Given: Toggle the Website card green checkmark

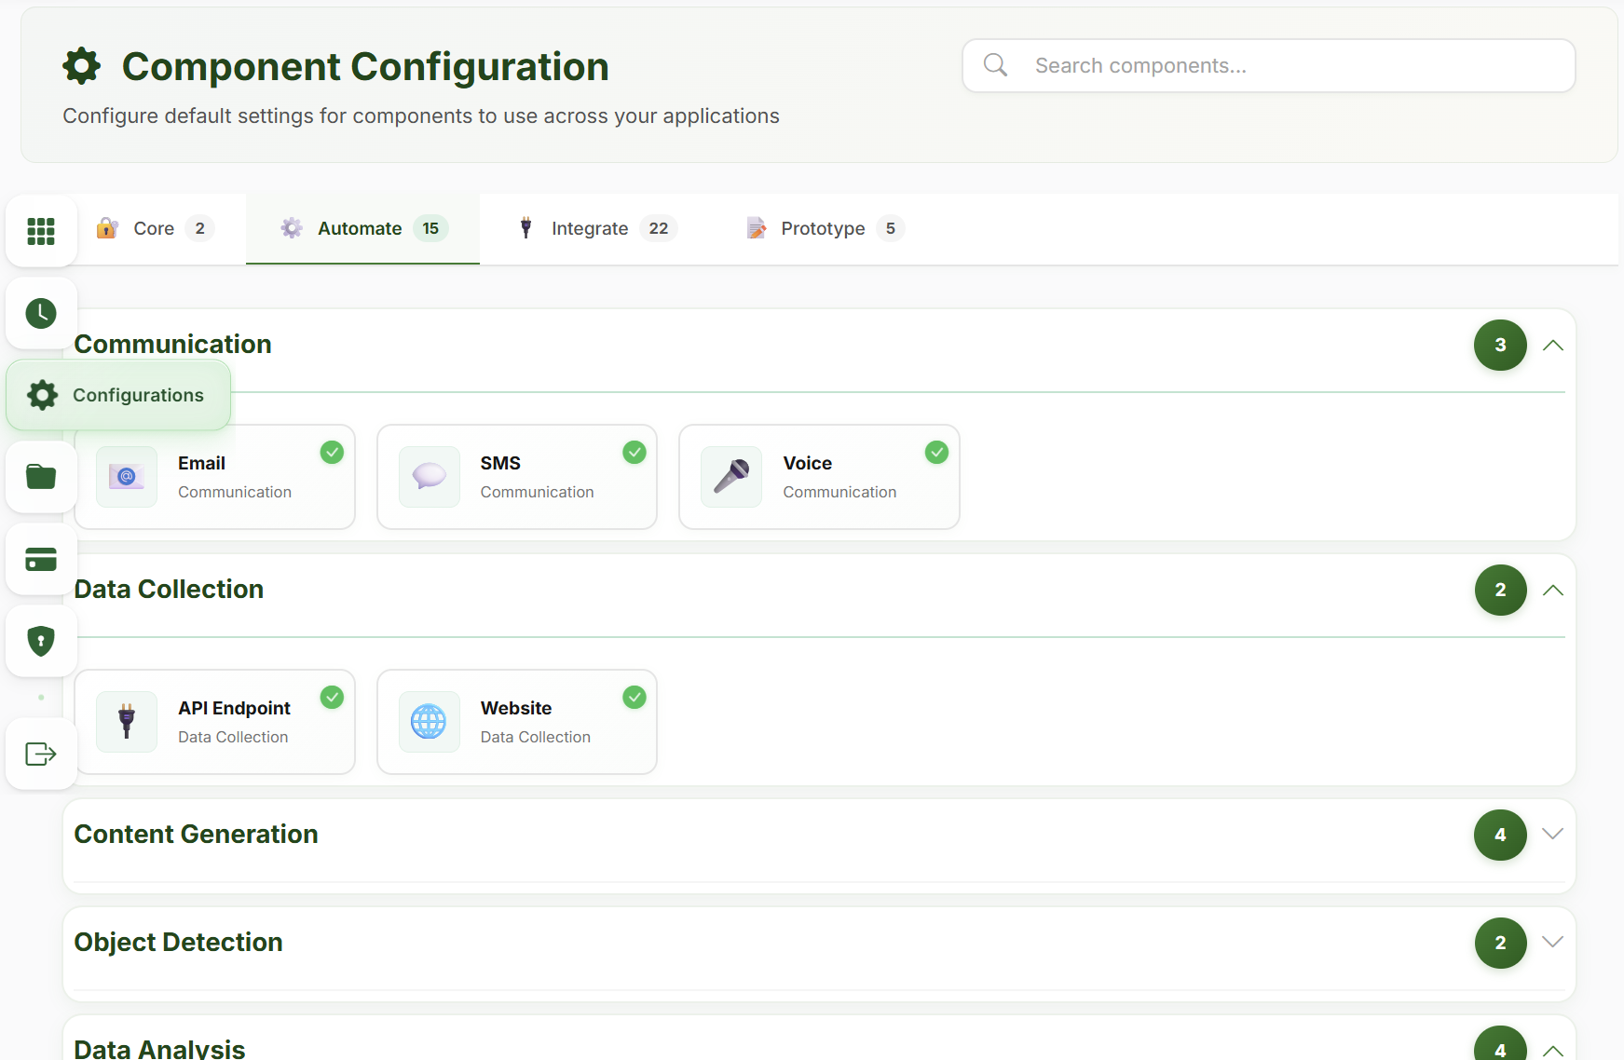Looking at the screenshot, I should point(635,698).
